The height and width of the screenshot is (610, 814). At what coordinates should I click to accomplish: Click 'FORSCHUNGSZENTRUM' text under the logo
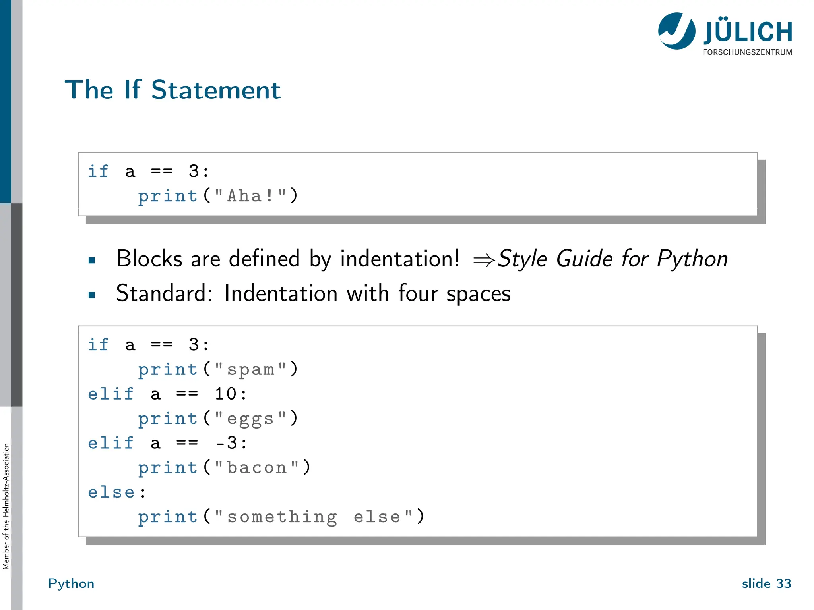point(747,52)
